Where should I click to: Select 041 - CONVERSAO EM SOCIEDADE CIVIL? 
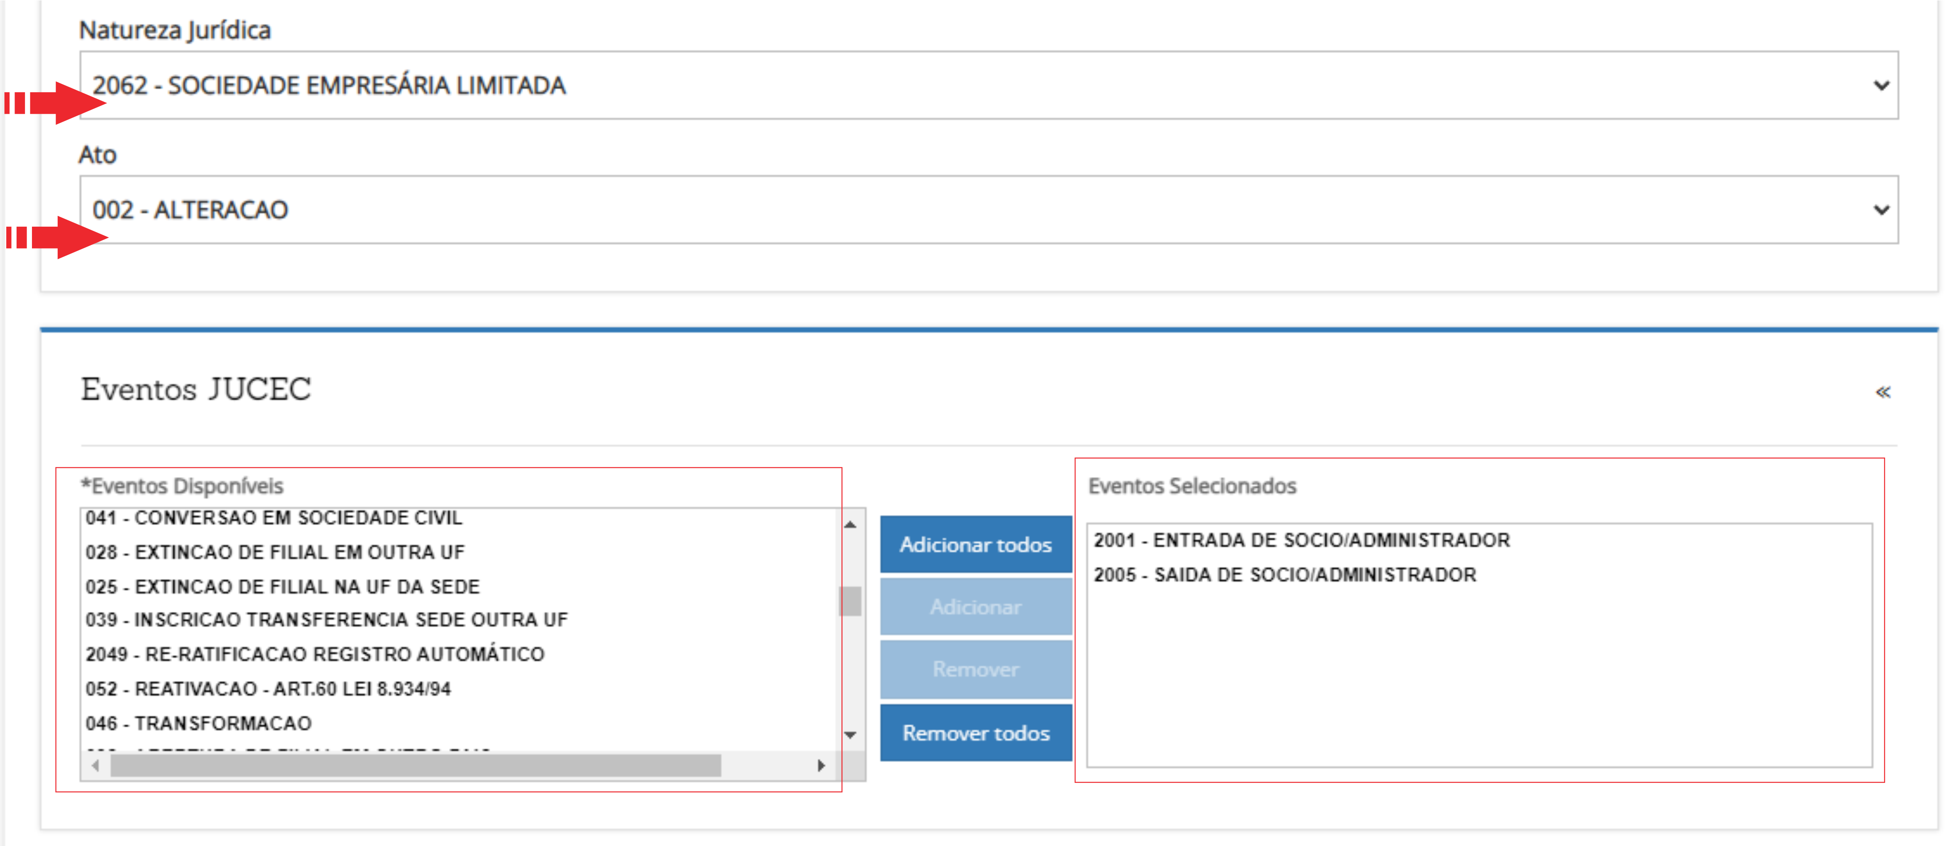[x=274, y=518]
